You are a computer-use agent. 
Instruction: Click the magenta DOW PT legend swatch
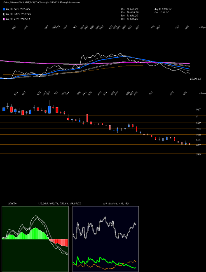pos(5,19)
